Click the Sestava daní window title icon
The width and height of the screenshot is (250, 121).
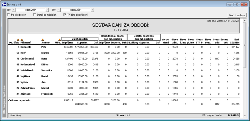point(4,4)
